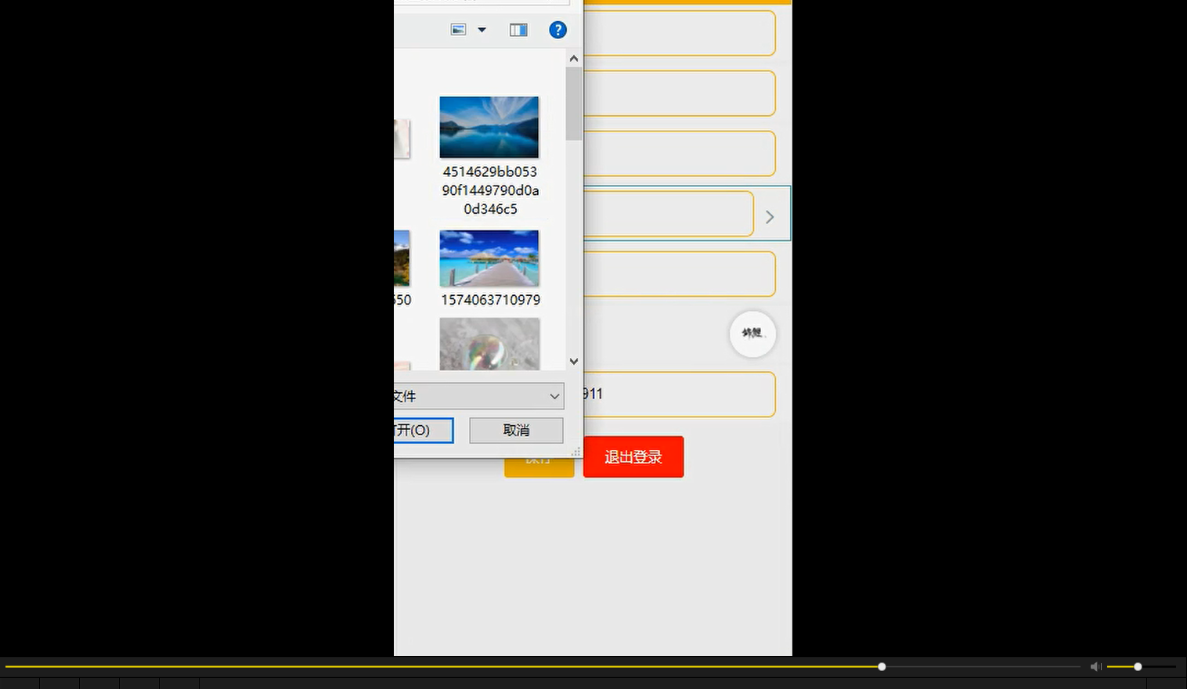Click the right chevron beside fourth field
The width and height of the screenshot is (1187, 689).
(770, 217)
